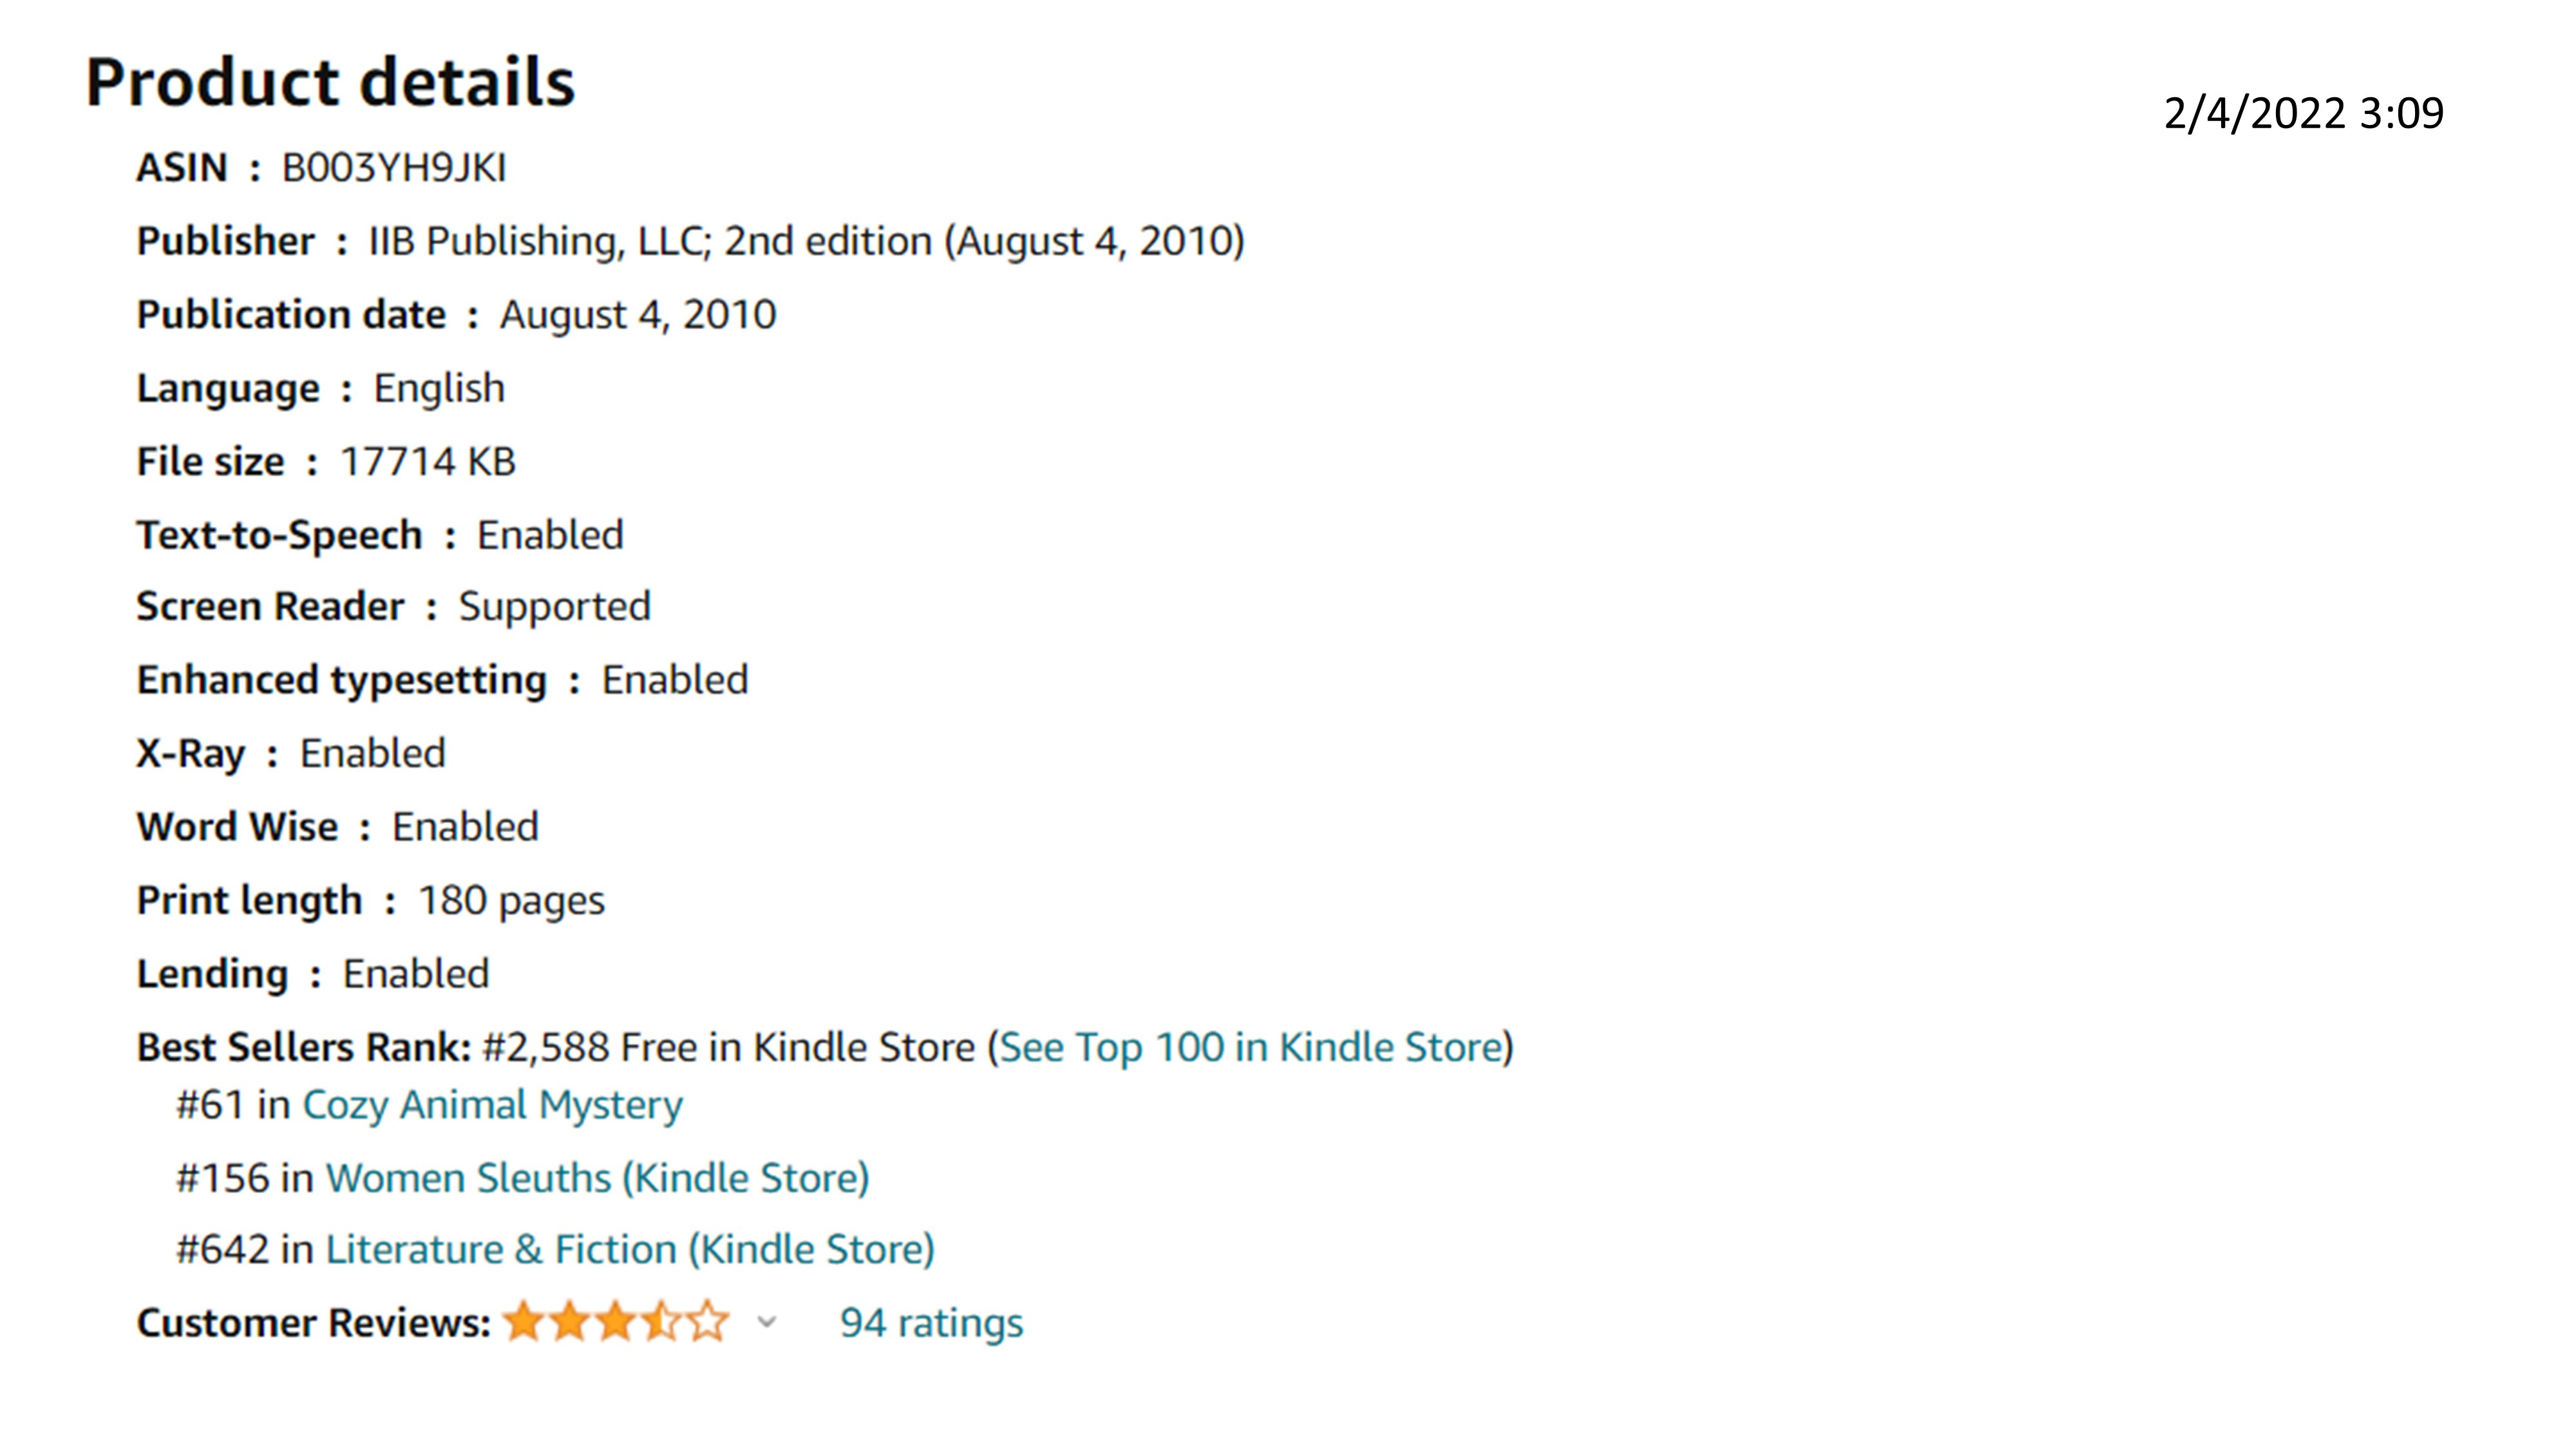The image size is (2576, 1449).
Task: Open the 94 ratings link
Action: (x=931, y=1322)
